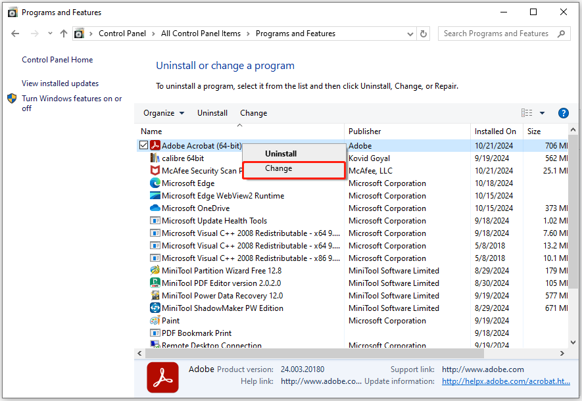Click the Paint palette icon

pos(155,321)
